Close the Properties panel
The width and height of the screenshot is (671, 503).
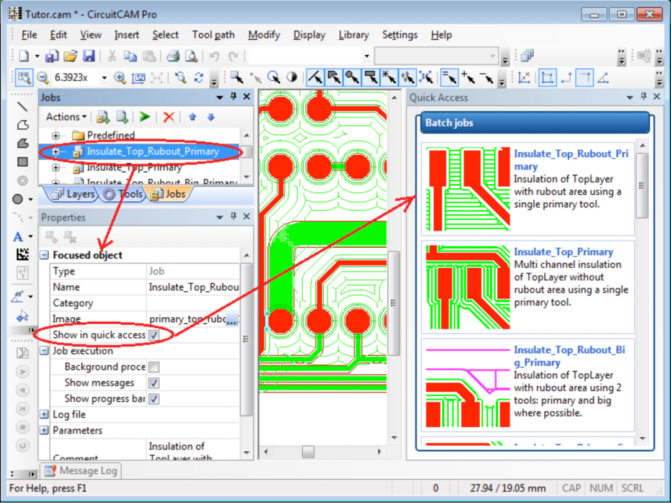[x=247, y=217]
